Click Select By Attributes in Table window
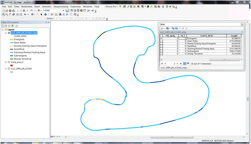The width and height of the screenshot is (251, 144). click(x=173, y=28)
